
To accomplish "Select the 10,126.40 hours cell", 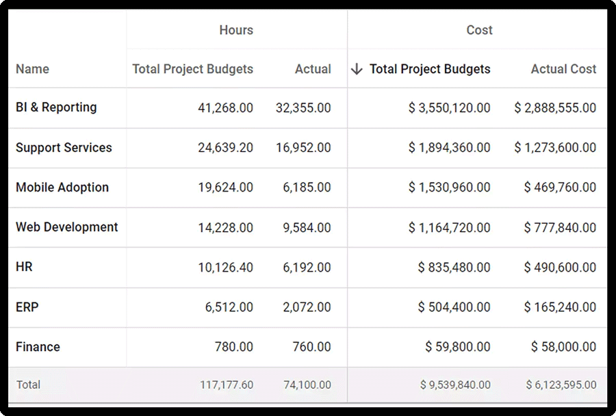I will coord(225,268).
